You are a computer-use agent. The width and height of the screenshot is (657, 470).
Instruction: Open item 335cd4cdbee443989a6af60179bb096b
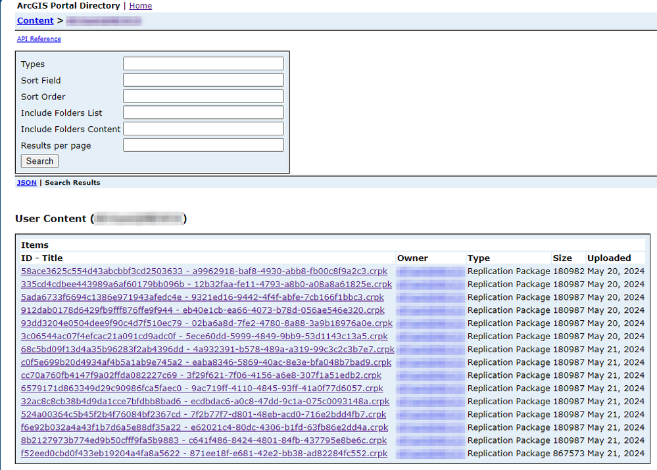207,285
